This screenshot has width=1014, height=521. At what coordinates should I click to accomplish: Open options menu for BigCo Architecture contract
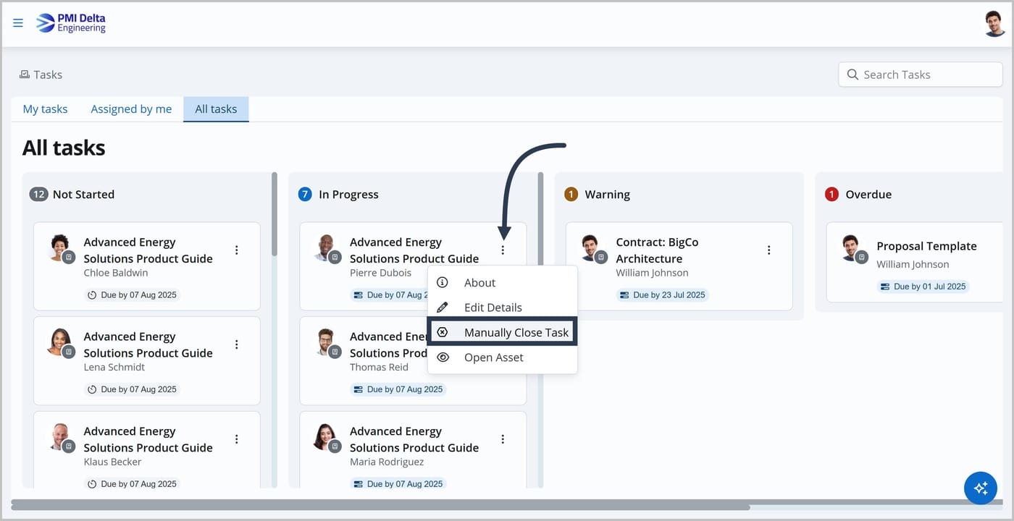click(768, 250)
